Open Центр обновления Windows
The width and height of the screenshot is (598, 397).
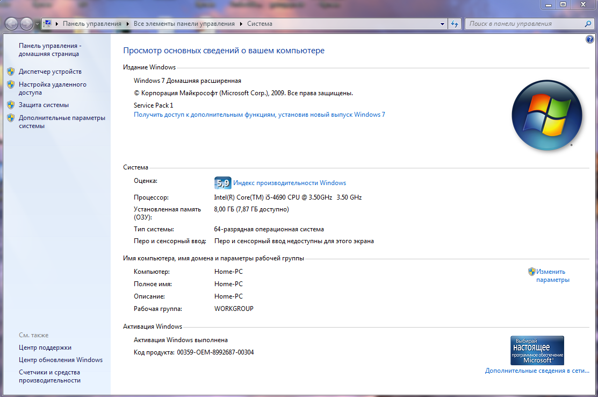coord(61,359)
